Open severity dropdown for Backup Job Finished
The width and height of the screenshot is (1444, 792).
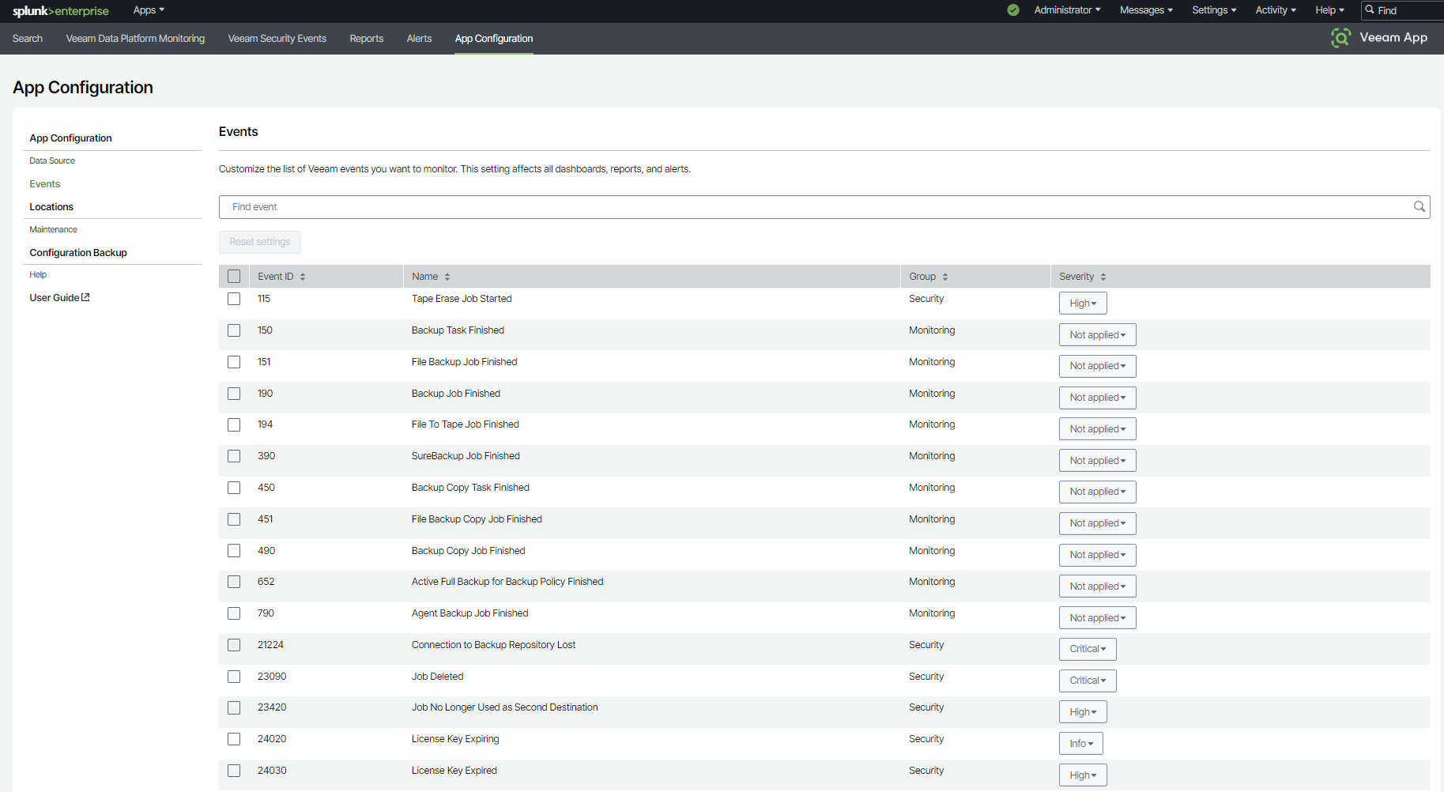tap(1097, 398)
